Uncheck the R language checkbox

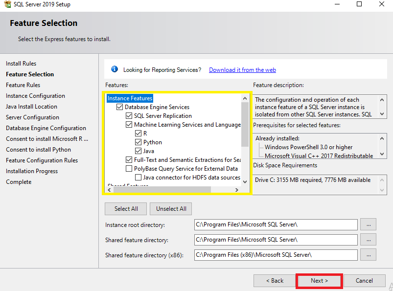pos(138,134)
